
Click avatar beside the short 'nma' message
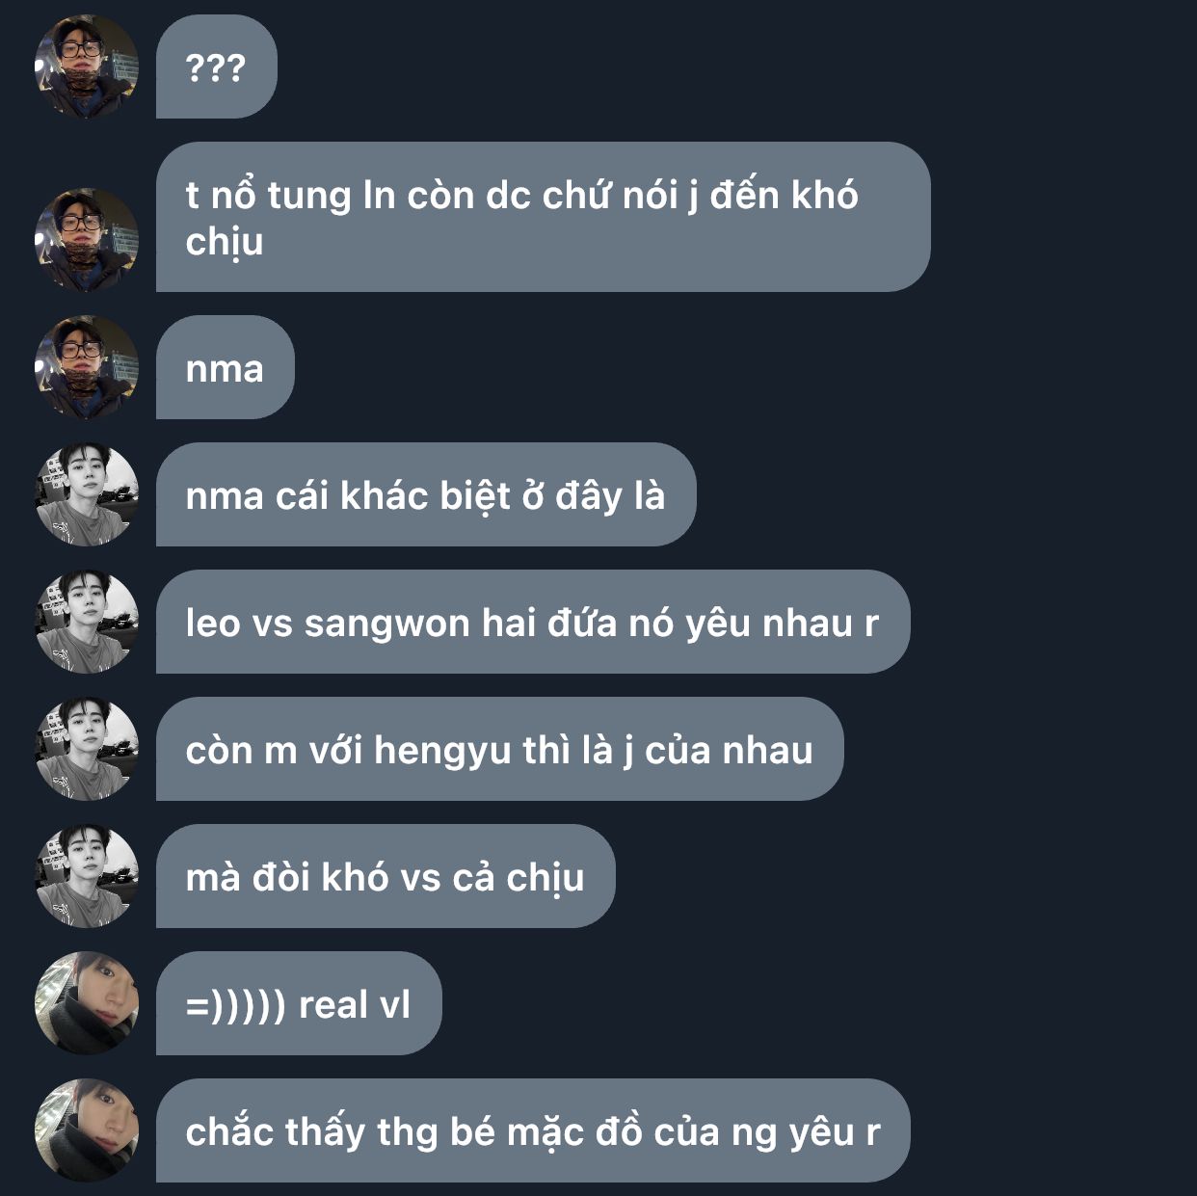point(87,367)
